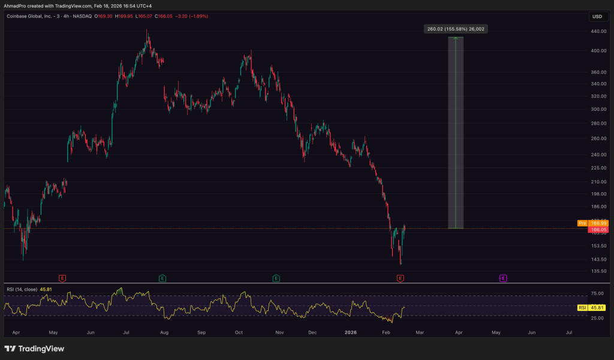Click the gray price range measurement box
This screenshot has width=614, height=360.
(456, 132)
